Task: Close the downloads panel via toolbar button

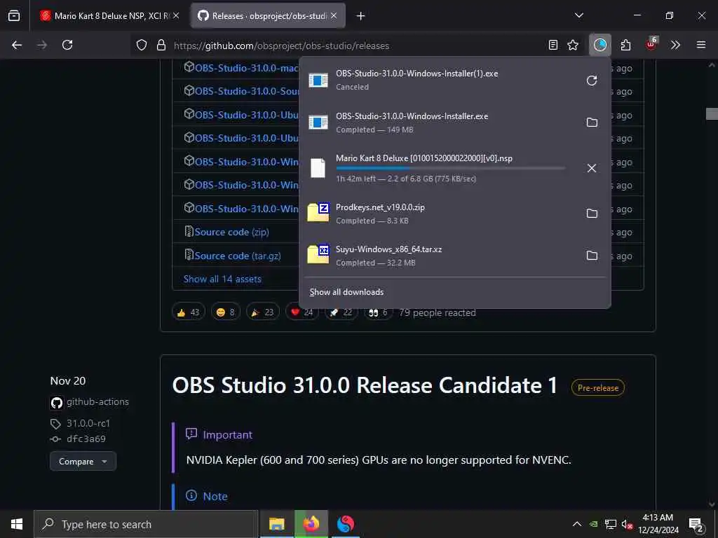Action: click(x=600, y=45)
